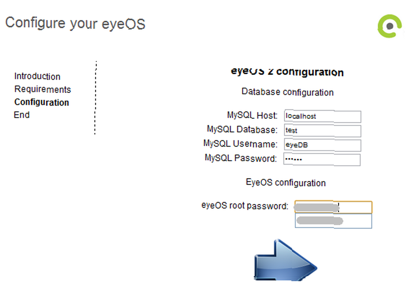Click the blue next arrow icon
This screenshot has width=406, height=284.
[285, 260]
